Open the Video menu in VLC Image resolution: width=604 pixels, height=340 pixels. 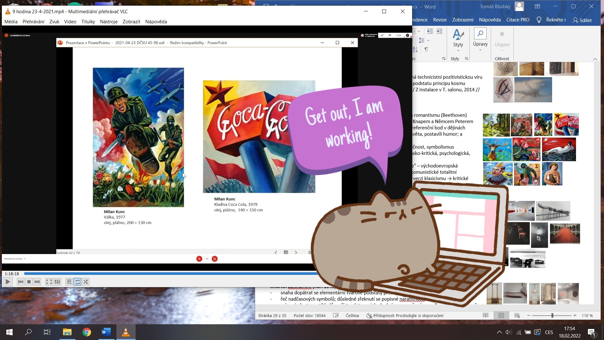click(x=70, y=22)
